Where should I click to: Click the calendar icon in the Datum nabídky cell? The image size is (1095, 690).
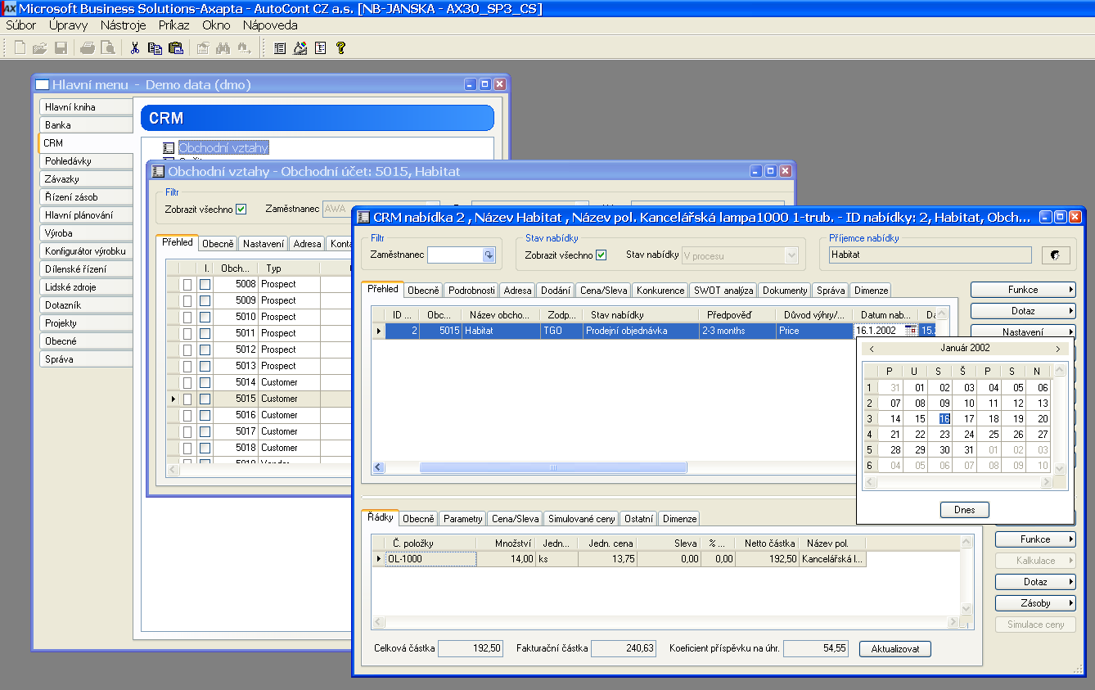point(910,331)
